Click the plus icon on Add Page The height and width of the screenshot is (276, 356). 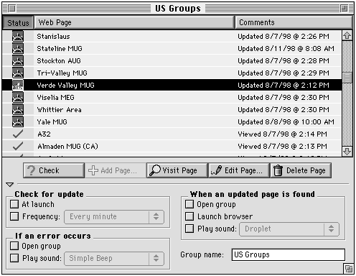[93, 170]
